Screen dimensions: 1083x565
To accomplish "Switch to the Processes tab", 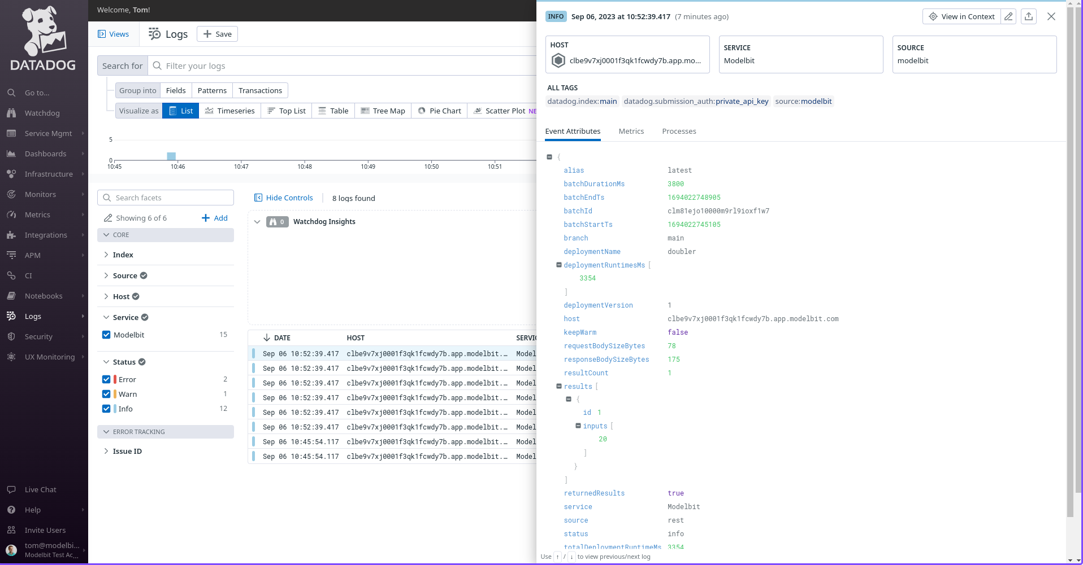I will click(x=679, y=131).
